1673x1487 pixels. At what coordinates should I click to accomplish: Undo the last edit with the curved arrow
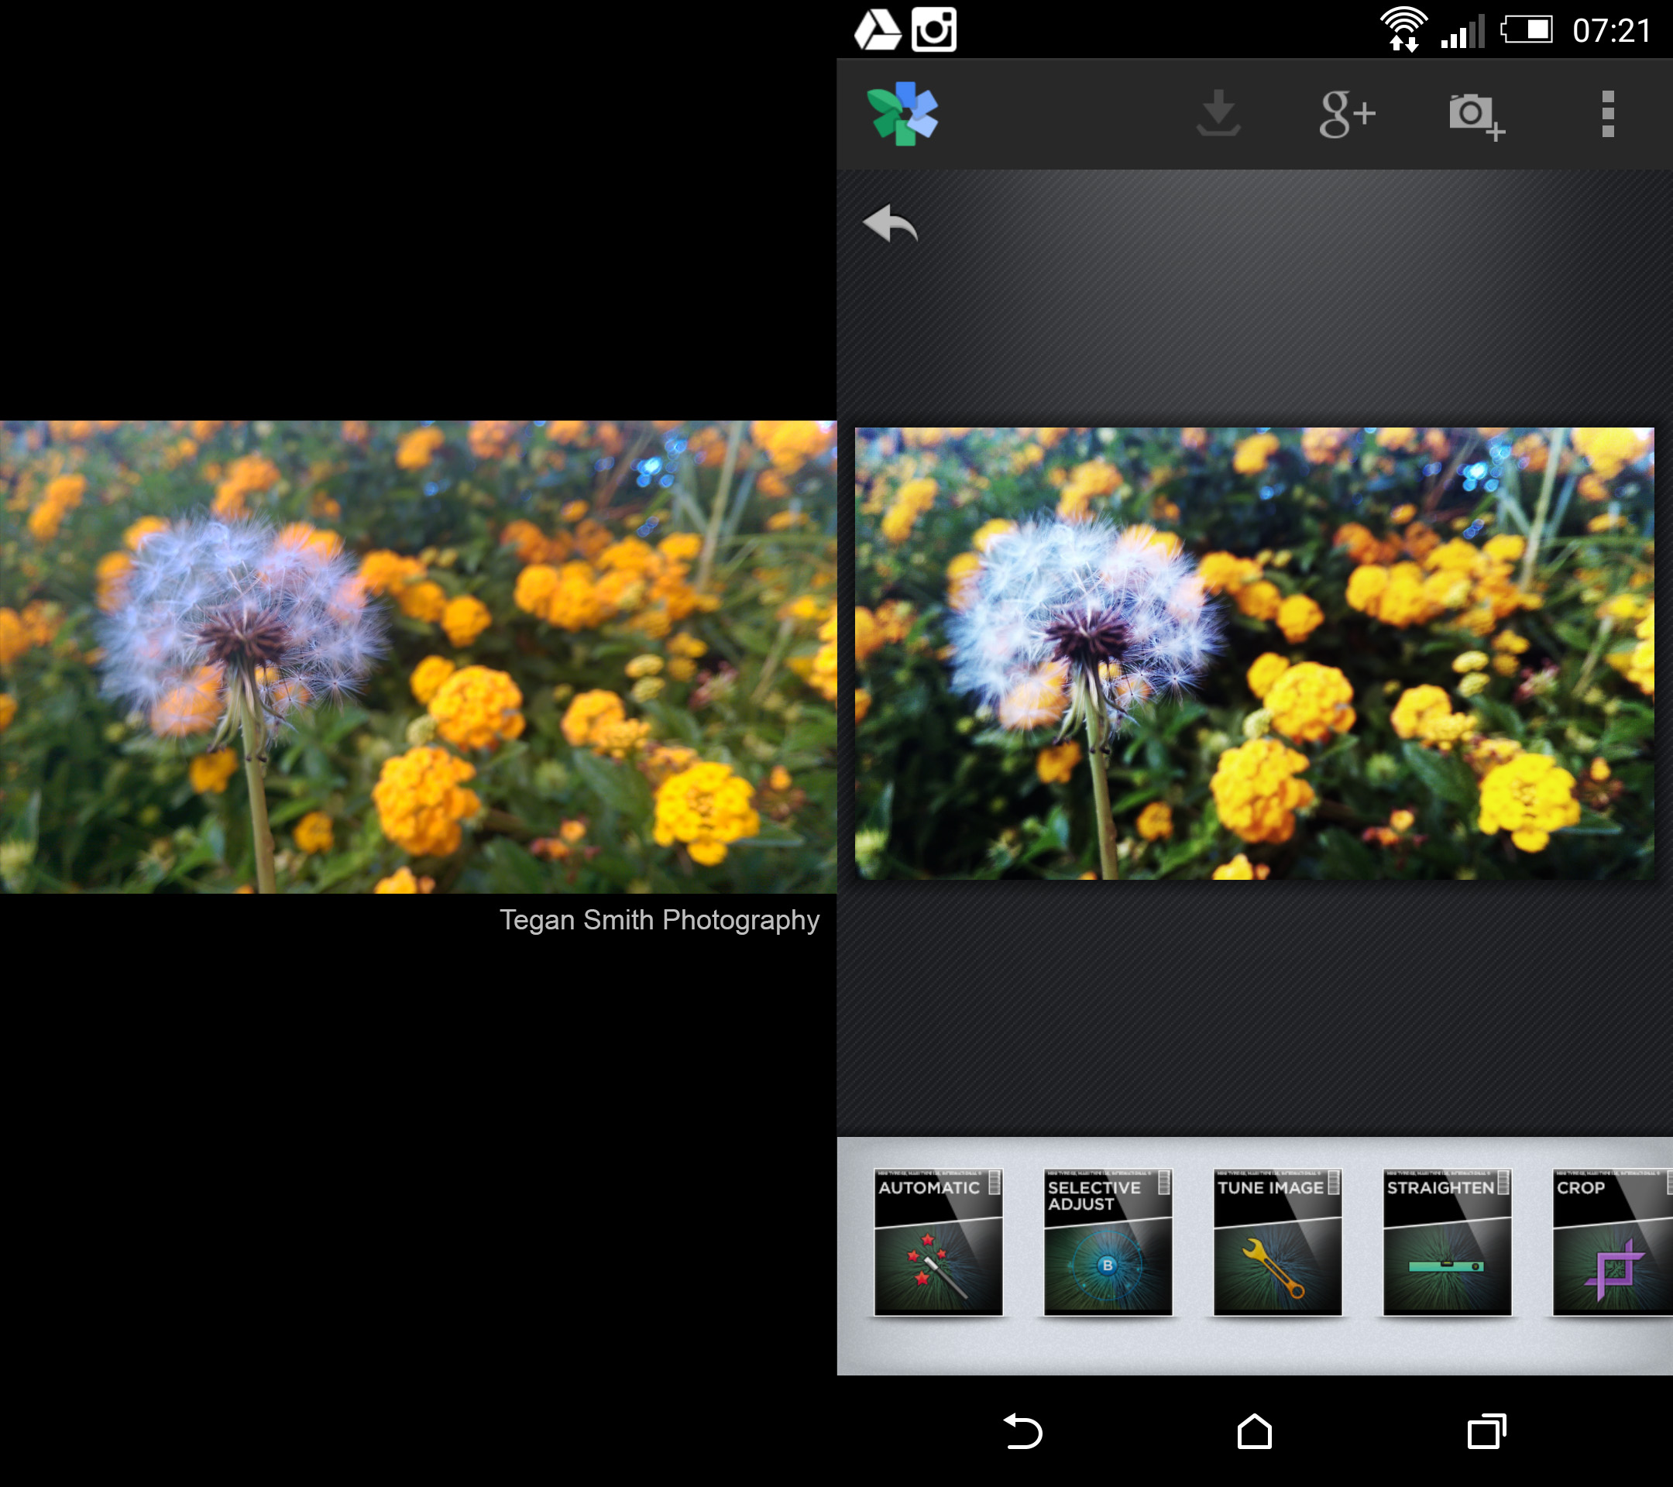tap(891, 223)
